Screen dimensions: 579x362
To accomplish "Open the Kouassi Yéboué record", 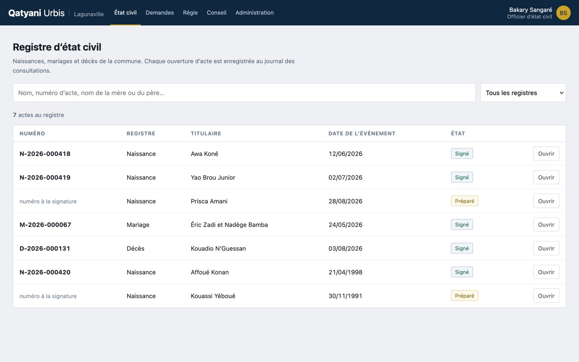I will (546, 296).
